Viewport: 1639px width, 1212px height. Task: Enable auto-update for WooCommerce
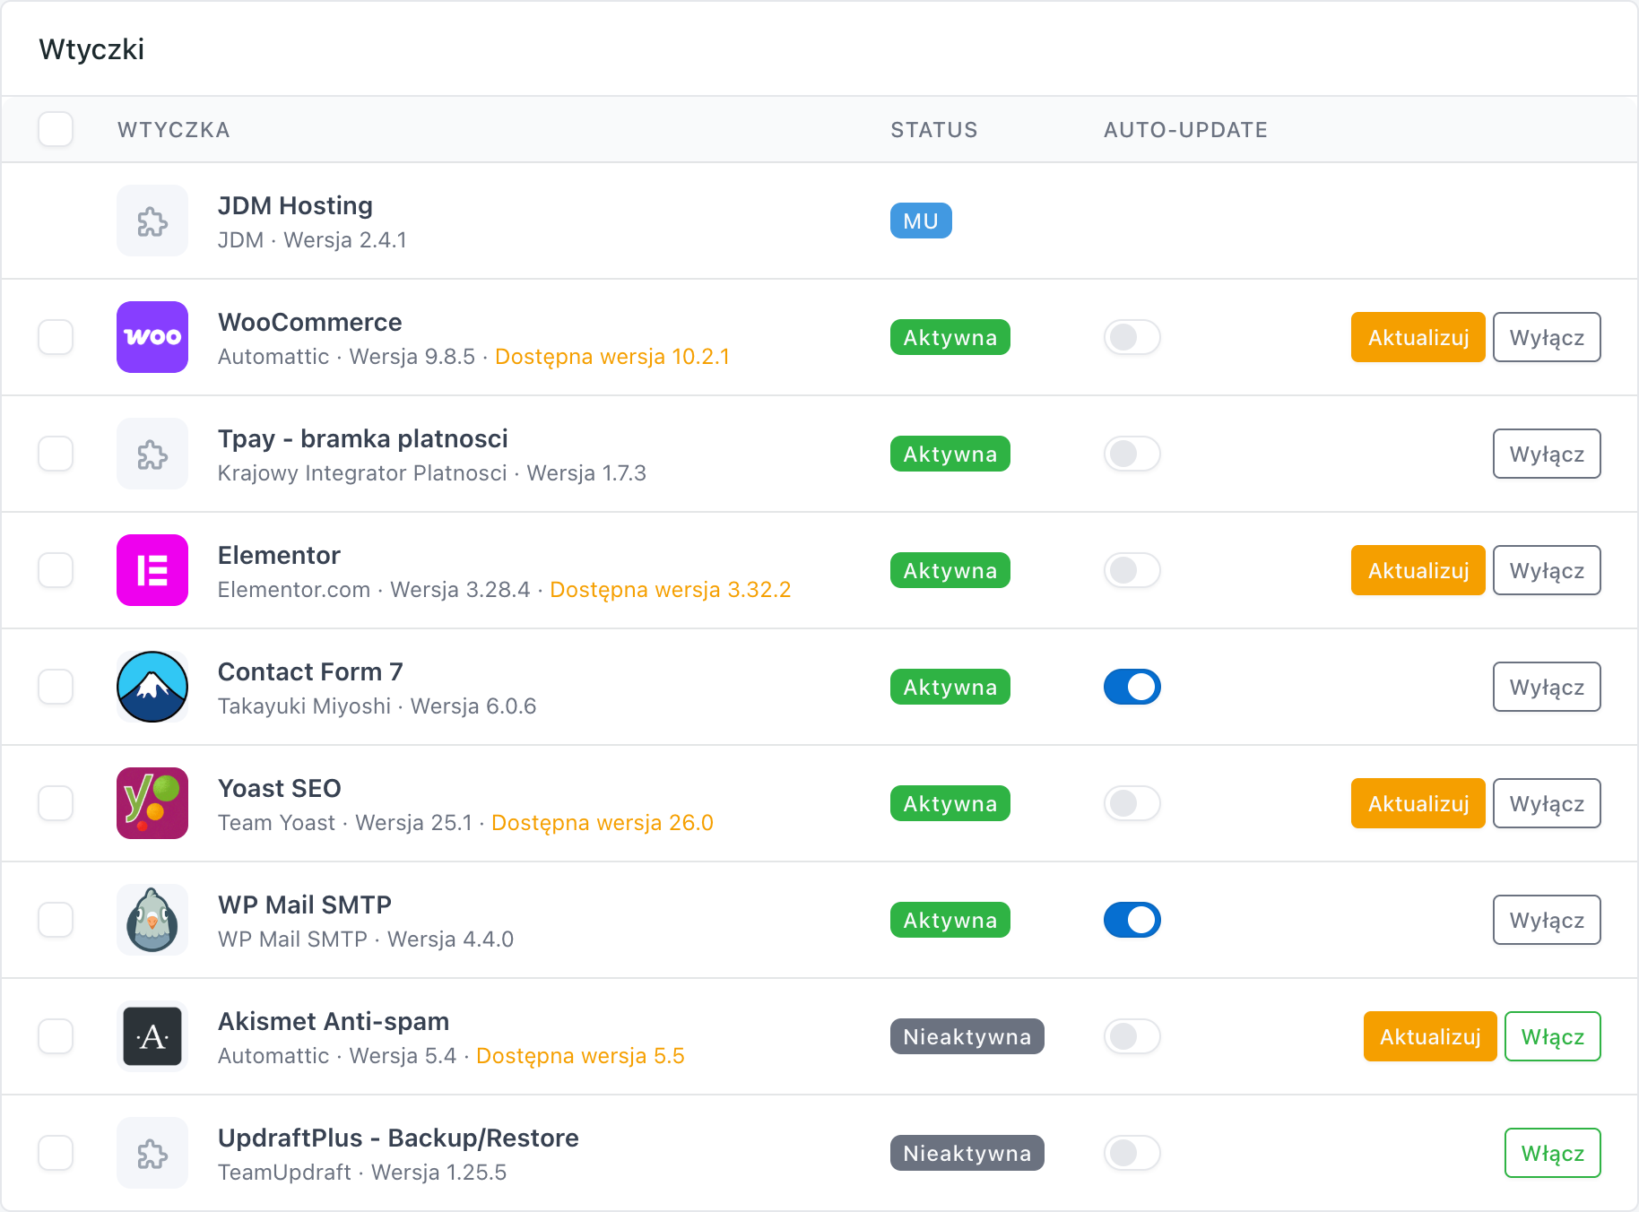pyautogui.click(x=1132, y=337)
